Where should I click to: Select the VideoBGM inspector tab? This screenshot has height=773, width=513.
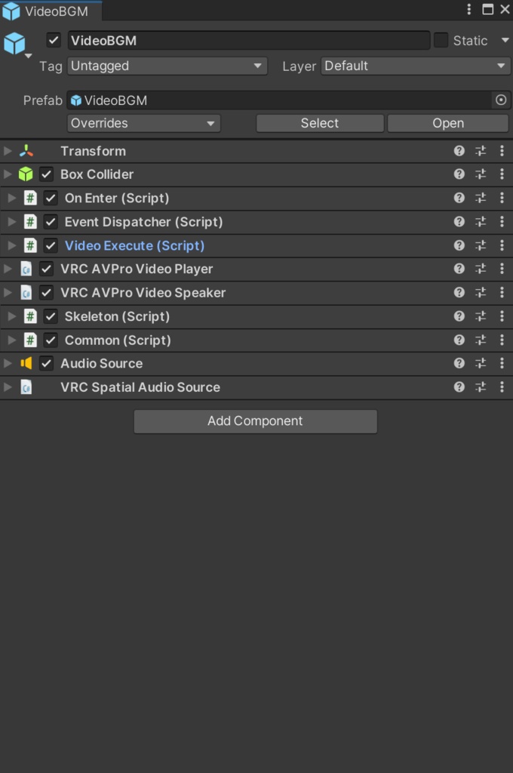pos(51,11)
